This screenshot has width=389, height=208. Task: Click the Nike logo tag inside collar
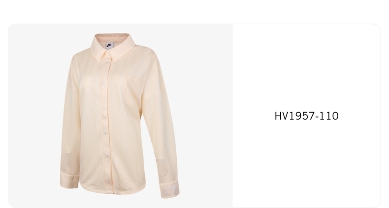click(x=109, y=45)
